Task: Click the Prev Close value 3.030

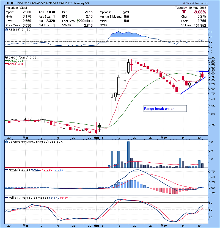Action: click(27, 25)
